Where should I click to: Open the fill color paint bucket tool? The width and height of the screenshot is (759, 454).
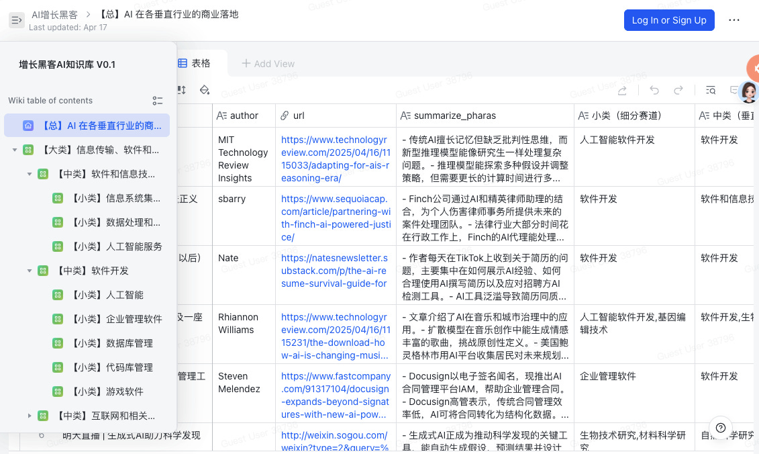click(x=204, y=90)
